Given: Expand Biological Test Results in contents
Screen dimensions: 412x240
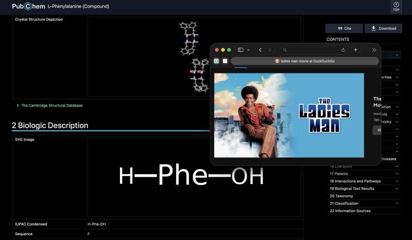Looking at the screenshot, I should pyautogui.click(x=397, y=189).
